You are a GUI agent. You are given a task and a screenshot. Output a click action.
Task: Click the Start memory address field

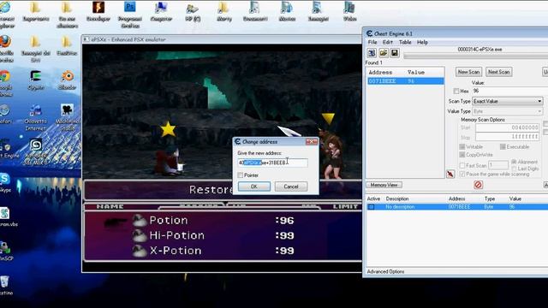click(x=508, y=127)
